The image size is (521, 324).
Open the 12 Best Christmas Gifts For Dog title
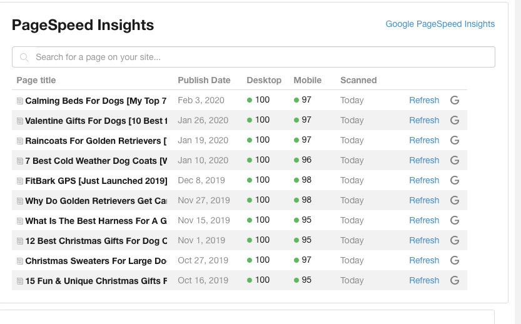(x=96, y=241)
